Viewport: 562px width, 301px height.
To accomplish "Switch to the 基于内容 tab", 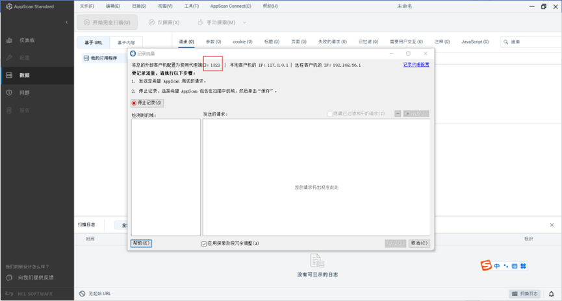I will 126,42.
